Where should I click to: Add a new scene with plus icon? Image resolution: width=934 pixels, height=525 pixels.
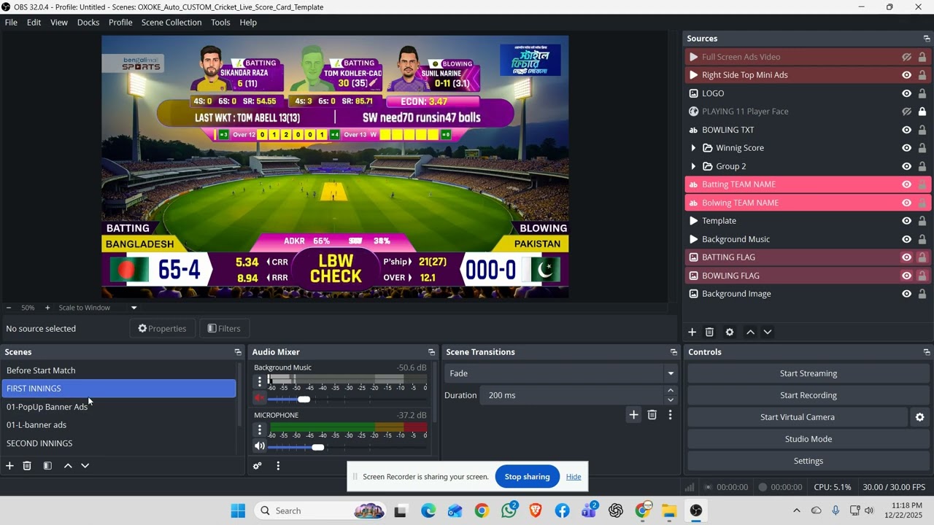point(9,465)
